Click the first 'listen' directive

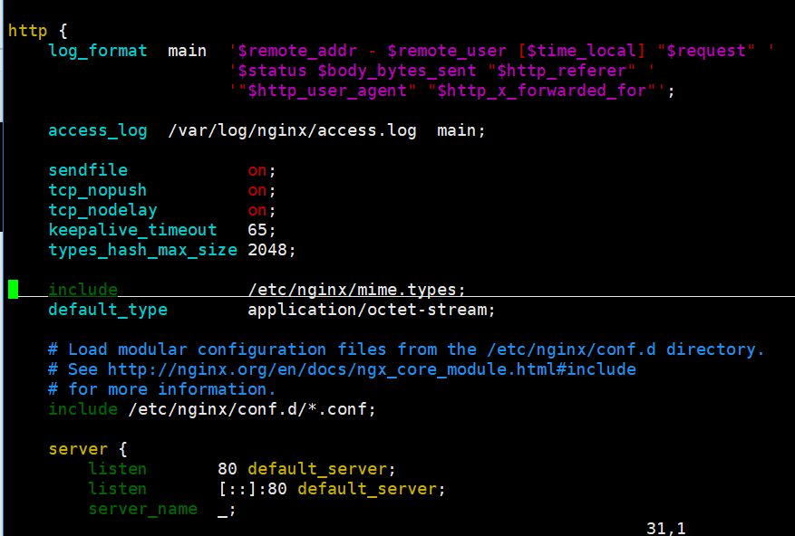pyautogui.click(x=117, y=469)
